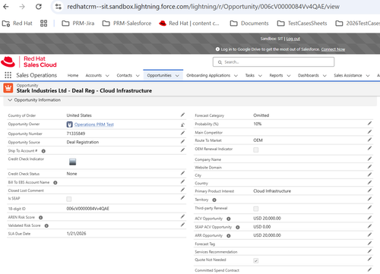Collapse the Opportunity Information section
The height and width of the screenshot is (274, 380).
click(x=10, y=100)
